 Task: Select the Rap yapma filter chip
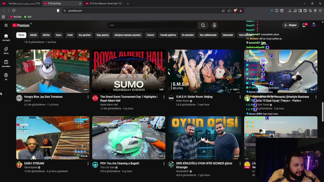point(103,35)
